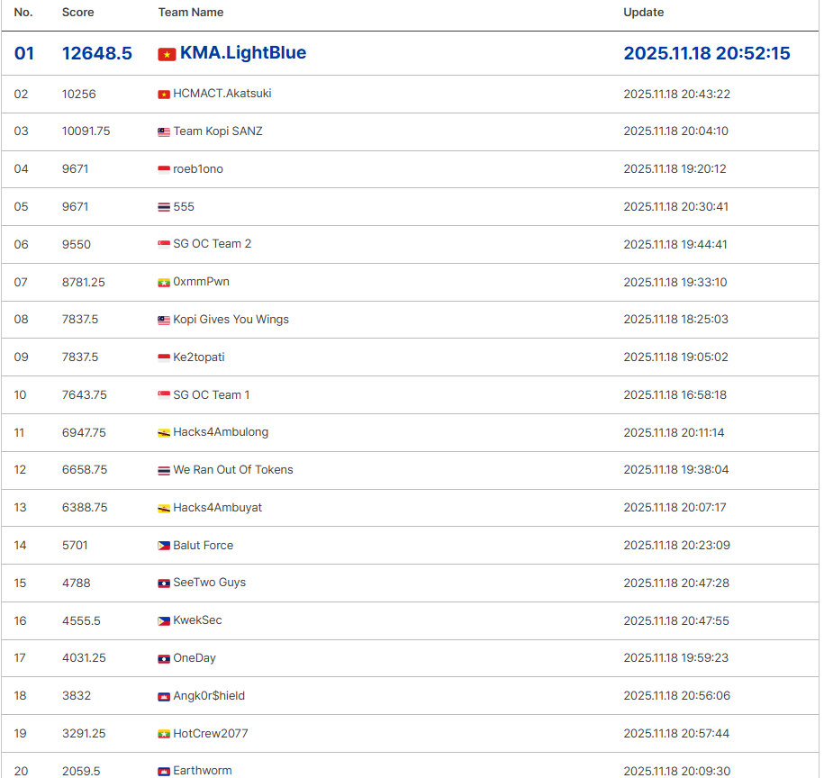The image size is (824, 778).
Task: Select the We Ran Out Of Tokens name
Action: pos(233,470)
